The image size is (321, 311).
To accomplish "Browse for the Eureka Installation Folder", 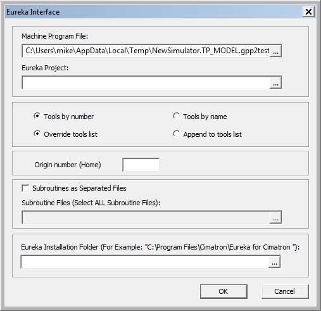I will tap(274, 262).
